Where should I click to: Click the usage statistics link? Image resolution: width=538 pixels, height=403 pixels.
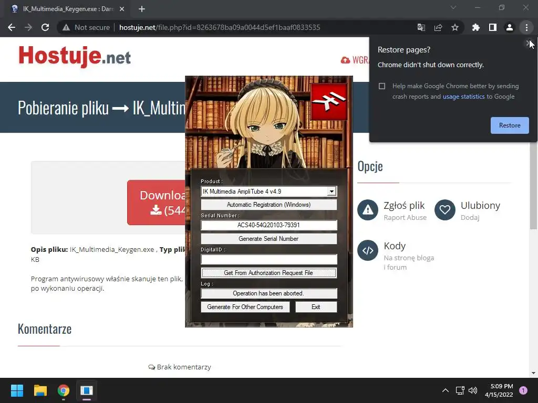click(463, 97)
